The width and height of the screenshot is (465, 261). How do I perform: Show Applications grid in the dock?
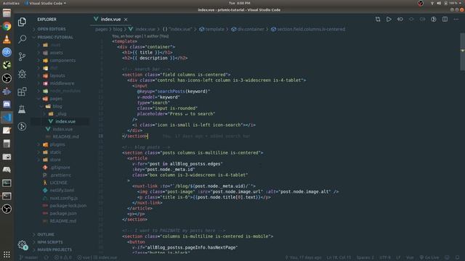pyautogui.click(x=7, y=254)
